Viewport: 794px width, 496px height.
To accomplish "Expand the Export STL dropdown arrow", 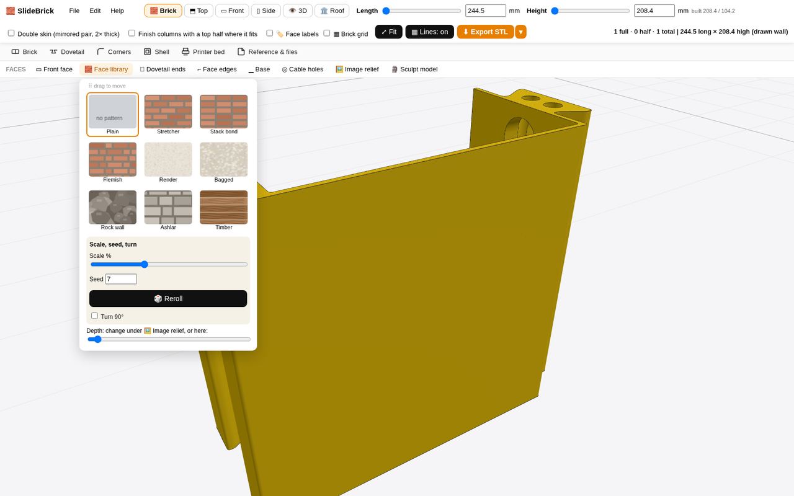I will click(520, 32).
